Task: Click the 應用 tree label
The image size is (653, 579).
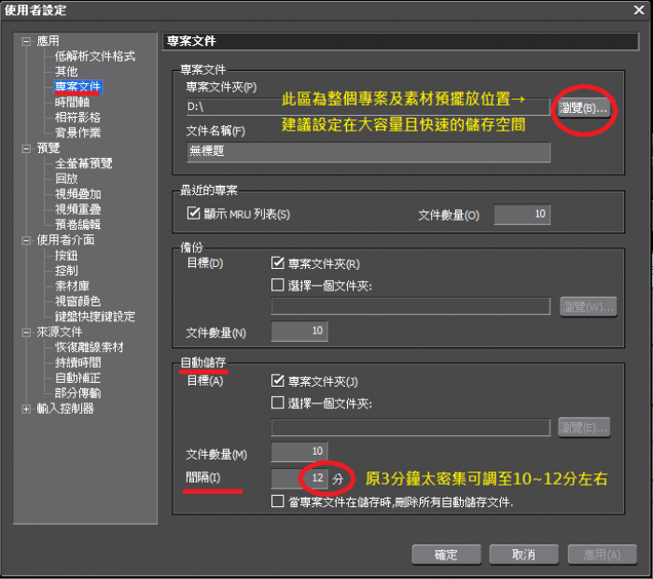Action: [48, 41]
